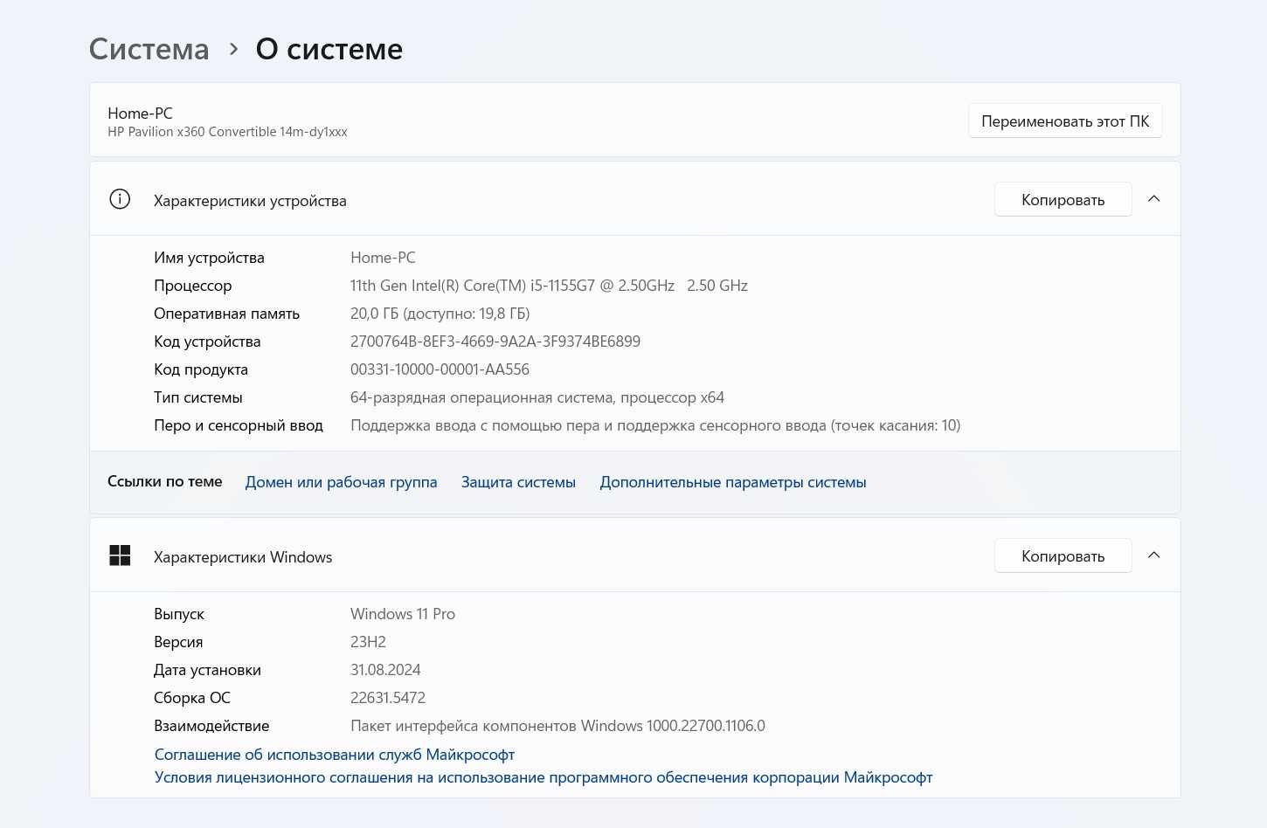This screenshot has width=1267, height=828.
Task: Click the Код продукта label
Action: coord(201,369)
